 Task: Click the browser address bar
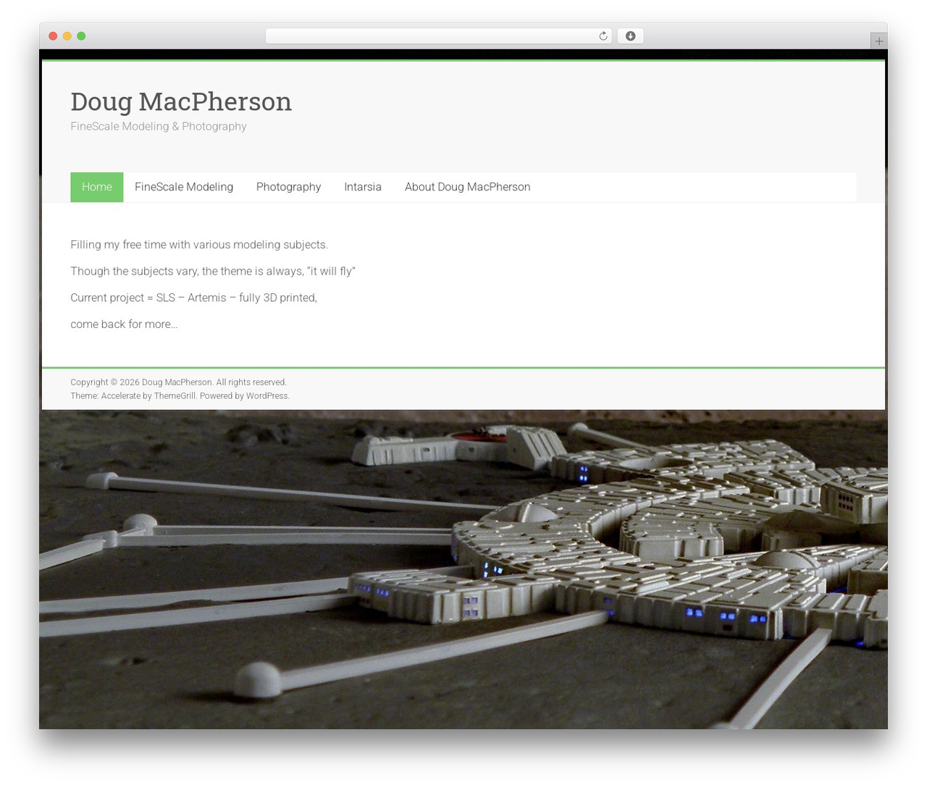(x=438, y=36)
